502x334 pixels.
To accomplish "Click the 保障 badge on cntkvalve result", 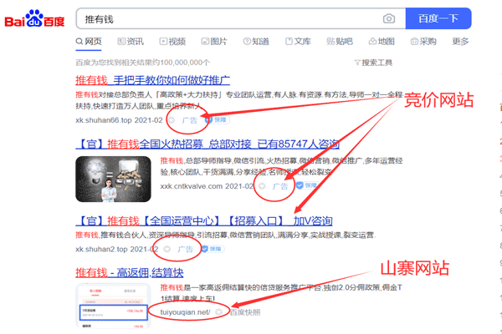I will click(x=307, y=185).
